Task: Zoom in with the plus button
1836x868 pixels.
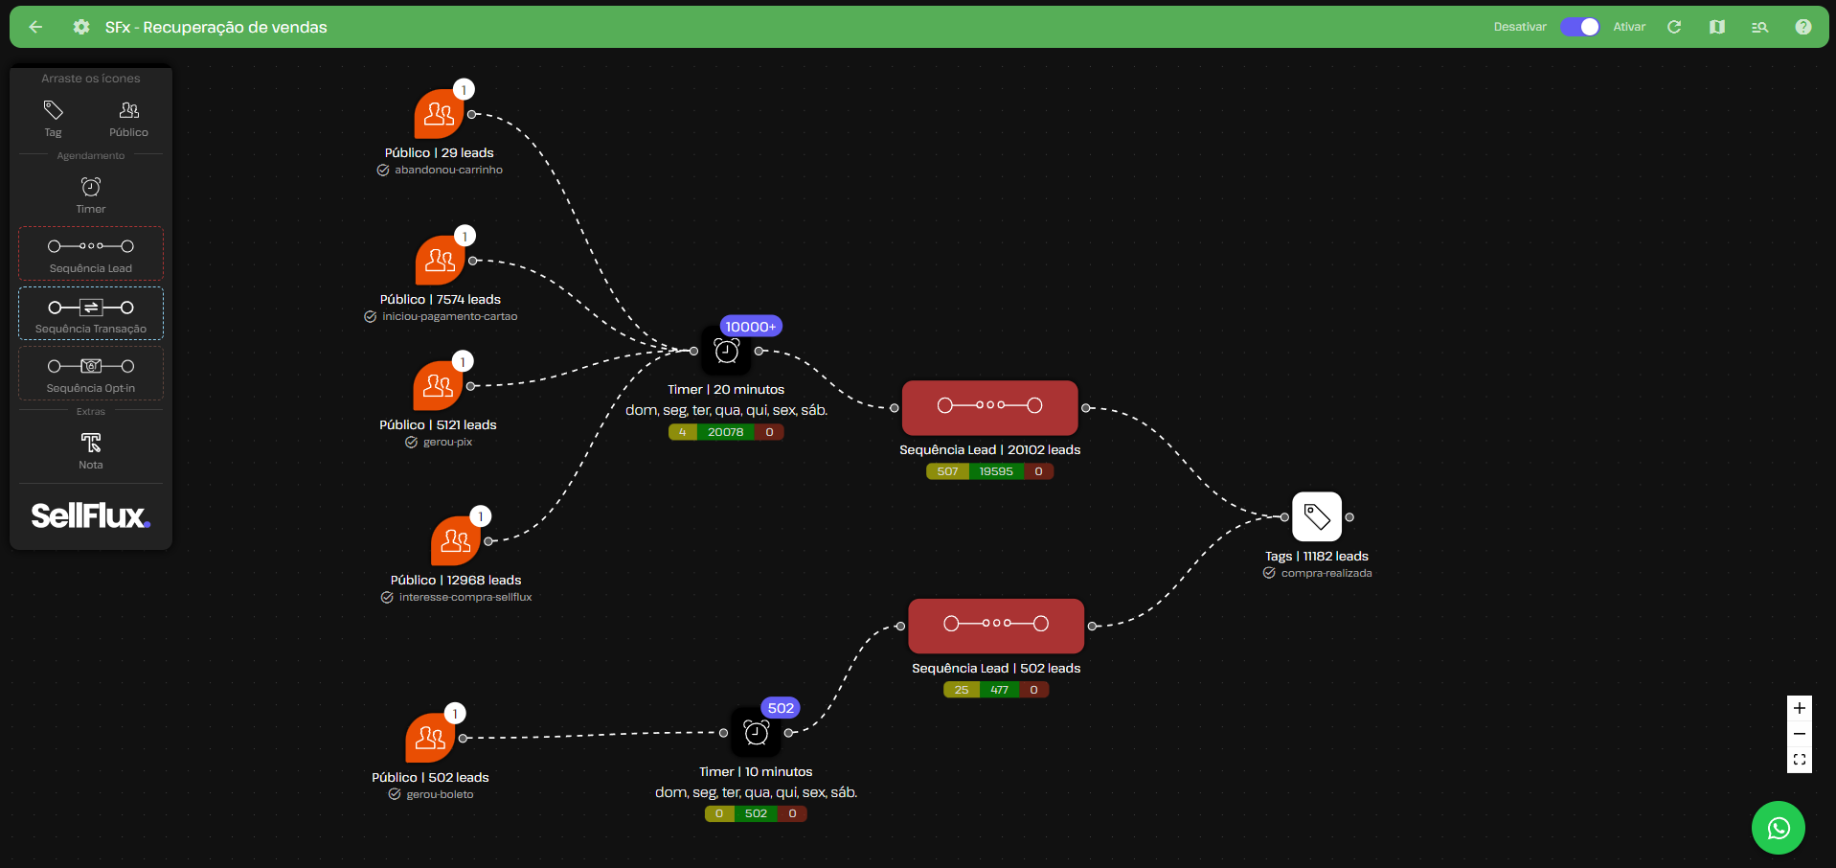Action: (x=1800, y=708)
